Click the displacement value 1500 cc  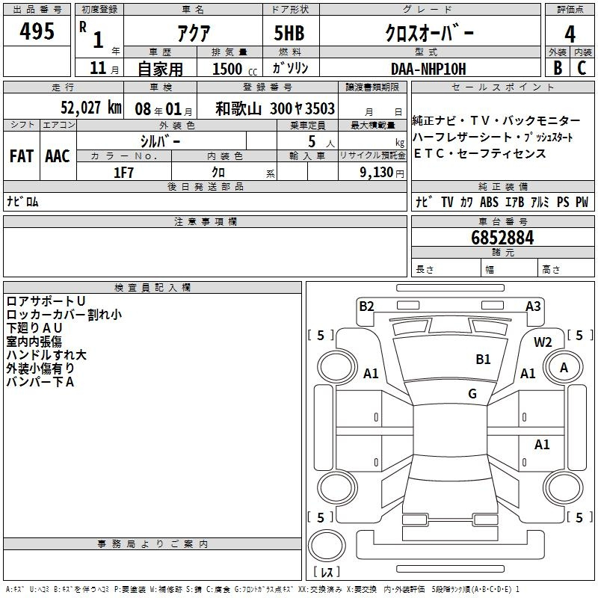[235, 69]
